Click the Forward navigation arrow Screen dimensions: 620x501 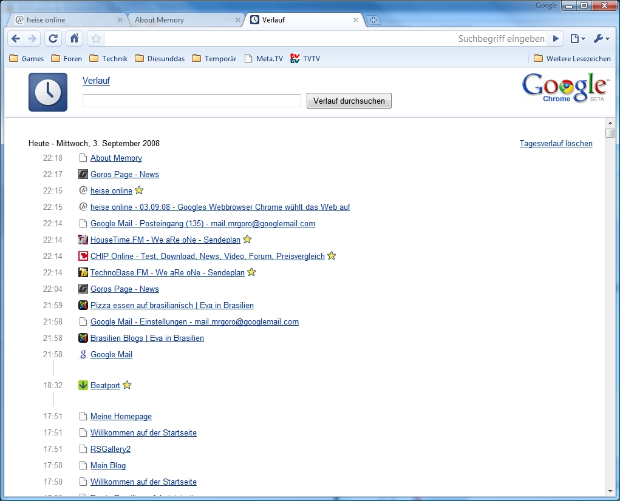pos(32,39)
